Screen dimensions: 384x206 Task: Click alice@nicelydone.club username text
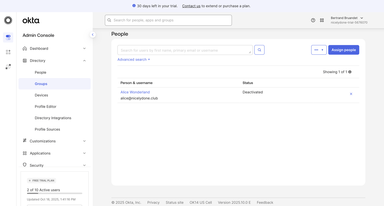[x=139, y=98]
